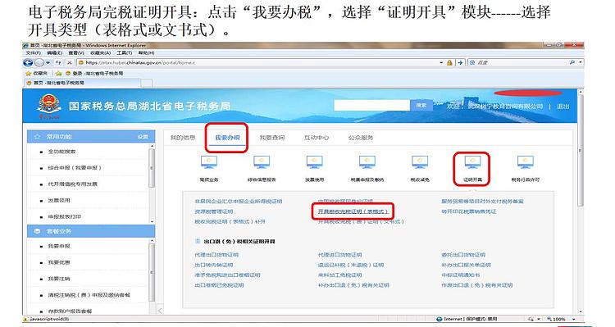Click the stop loading X icon
This screenshot has height=327, width=615.
tap(70, 62)
